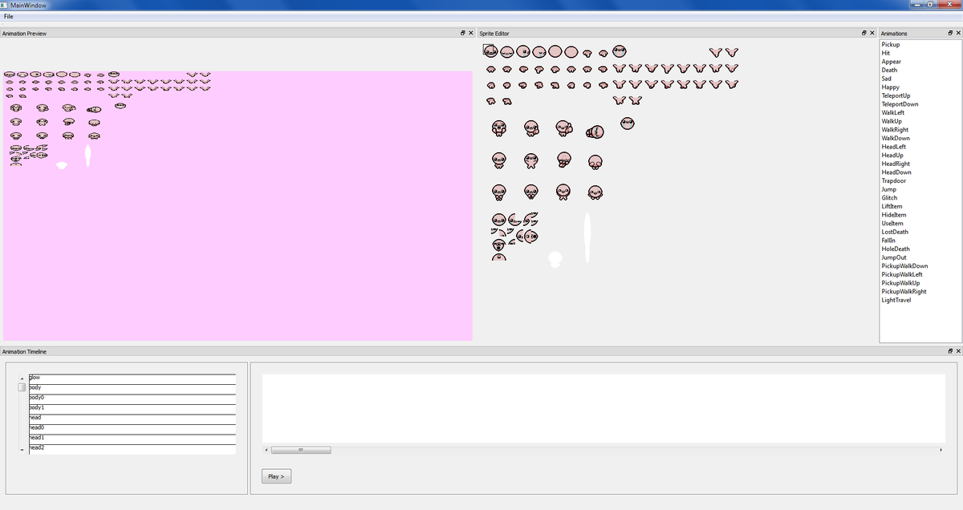Select the HeadDown animation

(x=920, y=172)
